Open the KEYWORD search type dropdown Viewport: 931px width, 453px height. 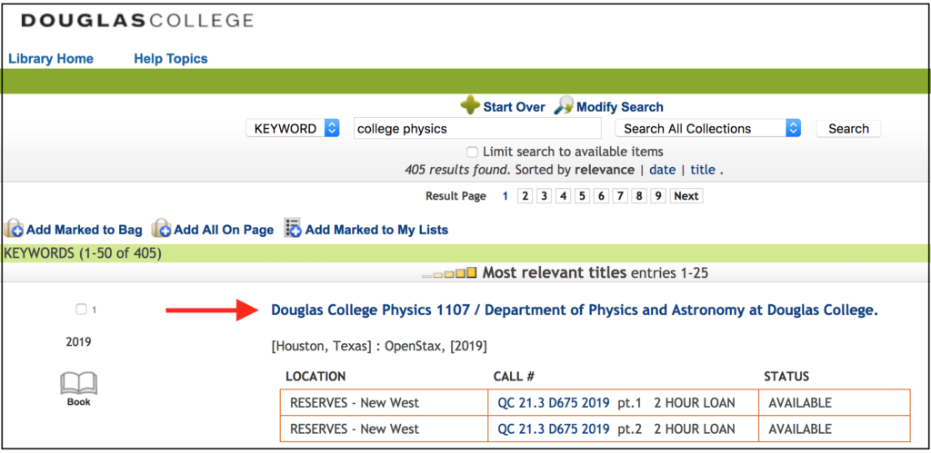(293, 129)
